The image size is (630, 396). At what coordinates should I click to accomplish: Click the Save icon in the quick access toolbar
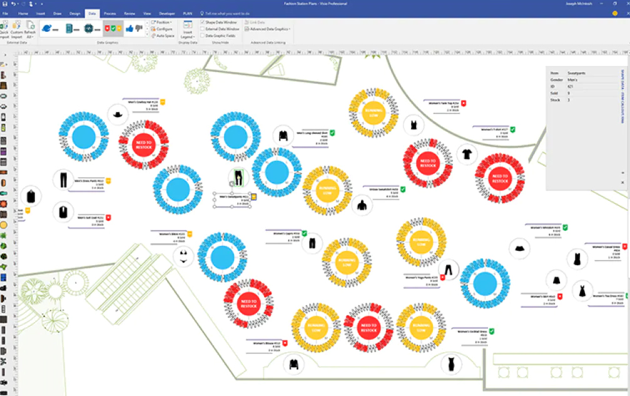5,4
